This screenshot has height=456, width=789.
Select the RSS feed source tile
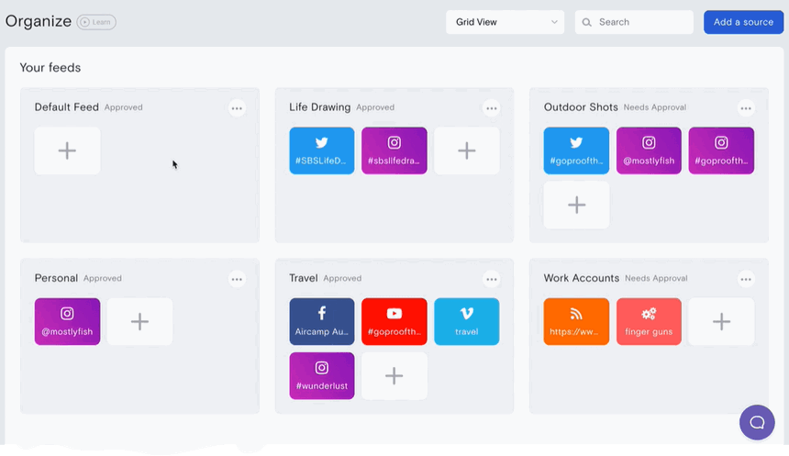[576, 321]
